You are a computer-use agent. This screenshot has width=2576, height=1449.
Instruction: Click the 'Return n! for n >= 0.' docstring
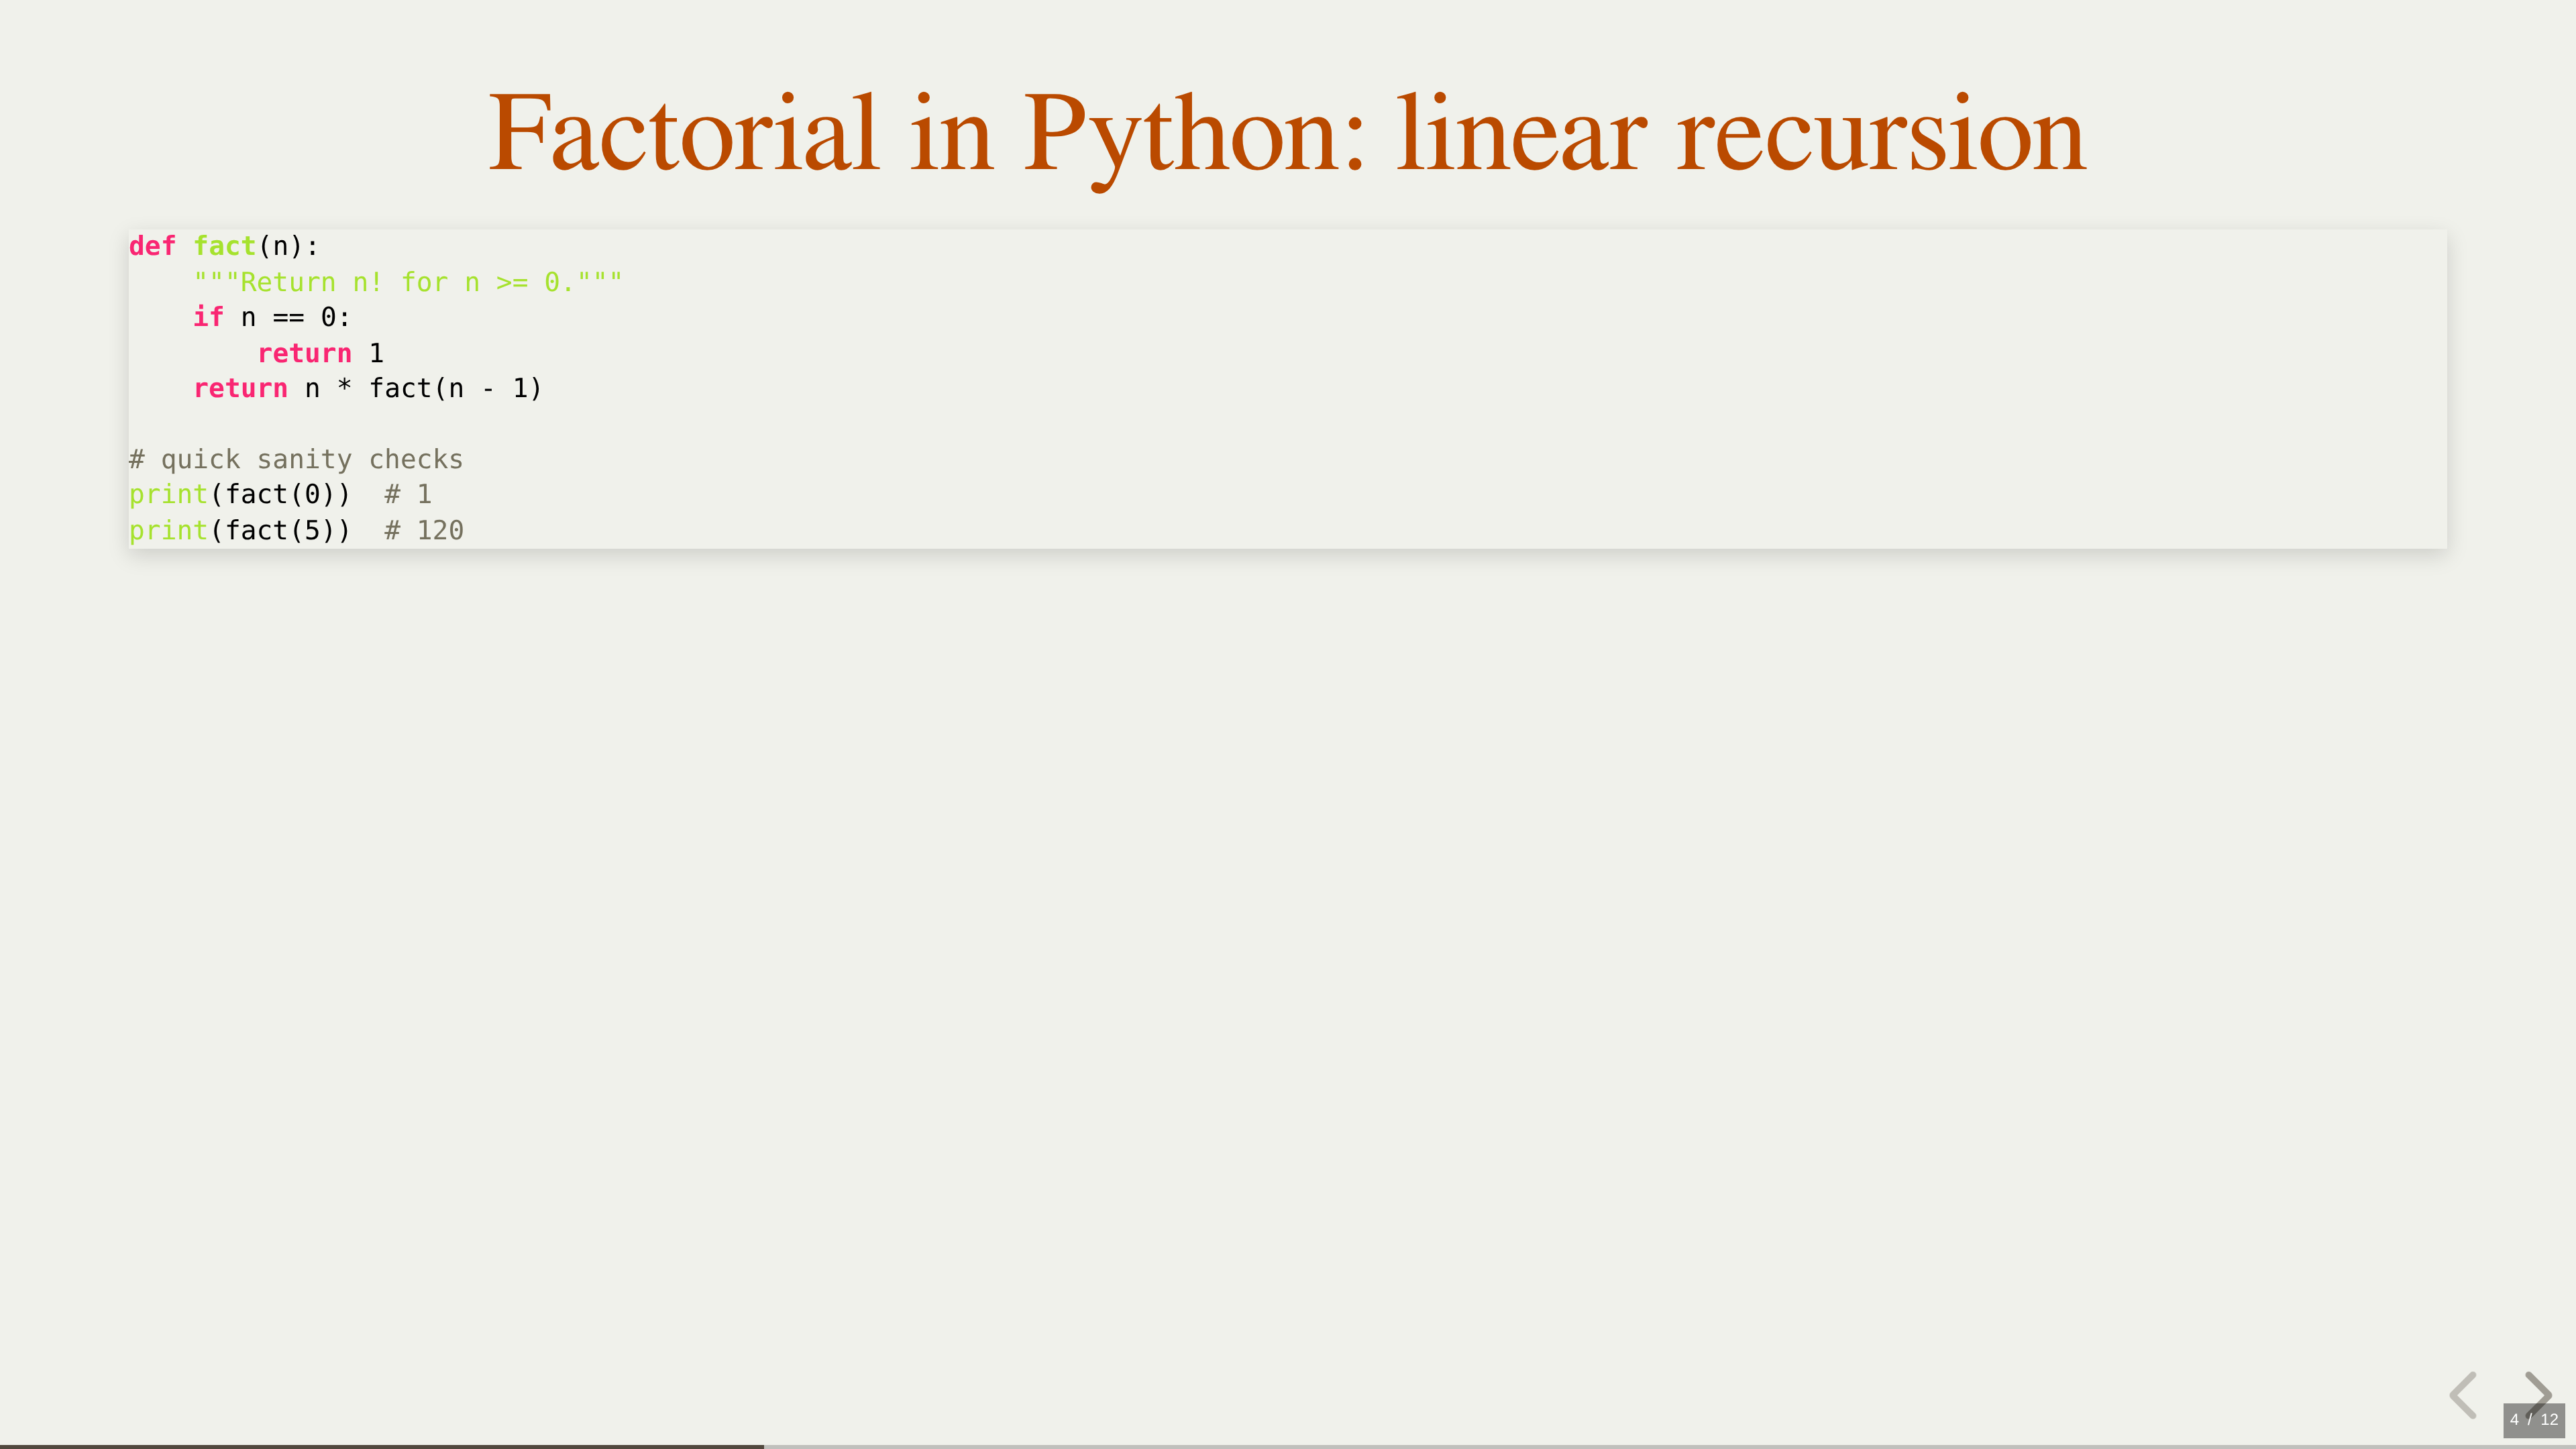point(408,282)
